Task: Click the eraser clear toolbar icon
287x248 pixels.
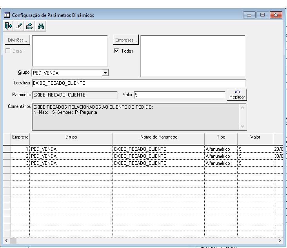Action: pyautogui.click(x=19, y=26)
